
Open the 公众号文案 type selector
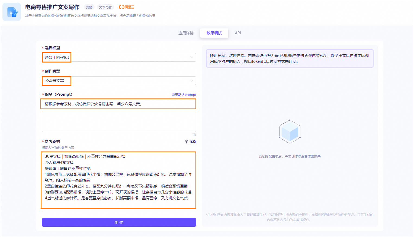pyautogui.click(x=119, y=81)
